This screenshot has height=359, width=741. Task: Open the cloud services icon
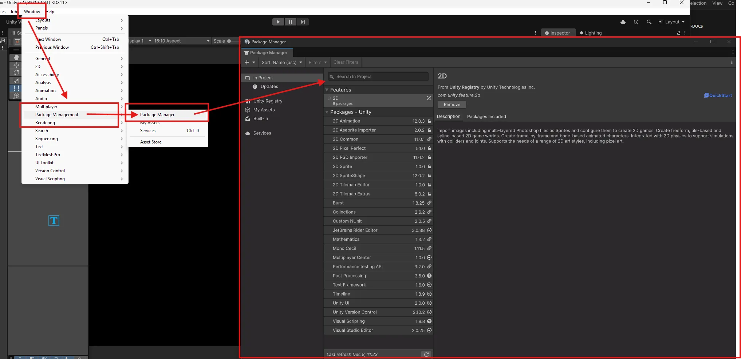(623, 22)
